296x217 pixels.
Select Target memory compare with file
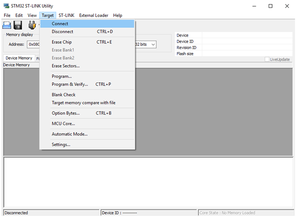click(87, 103)
